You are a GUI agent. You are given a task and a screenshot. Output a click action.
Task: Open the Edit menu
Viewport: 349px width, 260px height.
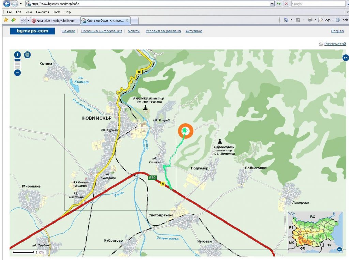tap(19, 12)
